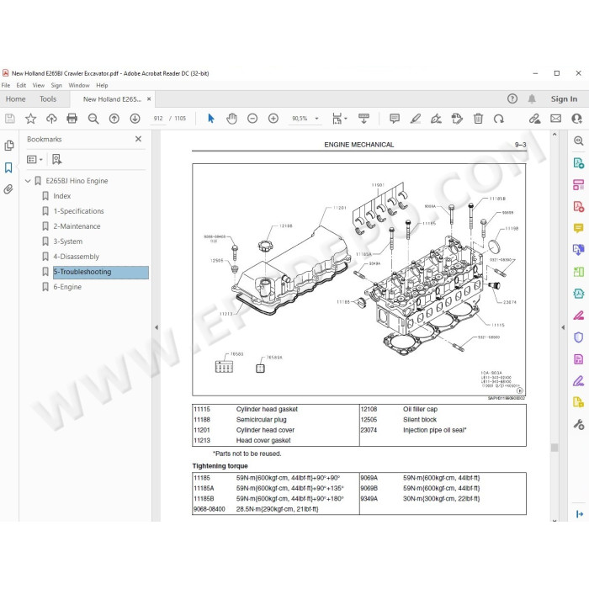Viewport: 589px width, 589px height.
Task: Select the Highlight text tool
Action: pyautogui.click(x=416, y=119)
